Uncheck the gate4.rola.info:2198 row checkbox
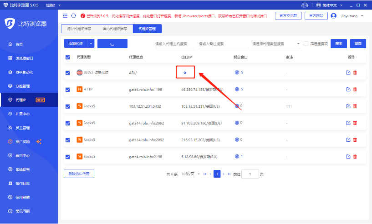 coord(67,157)
